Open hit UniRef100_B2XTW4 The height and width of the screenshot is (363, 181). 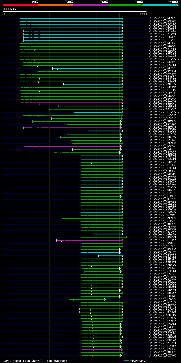pyautogui.click(x=162, y=168)
